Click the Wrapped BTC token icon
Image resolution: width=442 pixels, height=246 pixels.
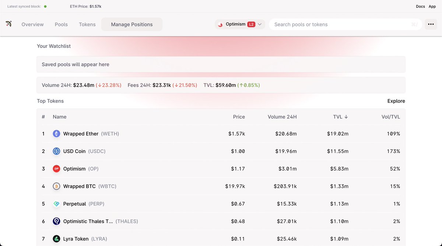point(56,186)
